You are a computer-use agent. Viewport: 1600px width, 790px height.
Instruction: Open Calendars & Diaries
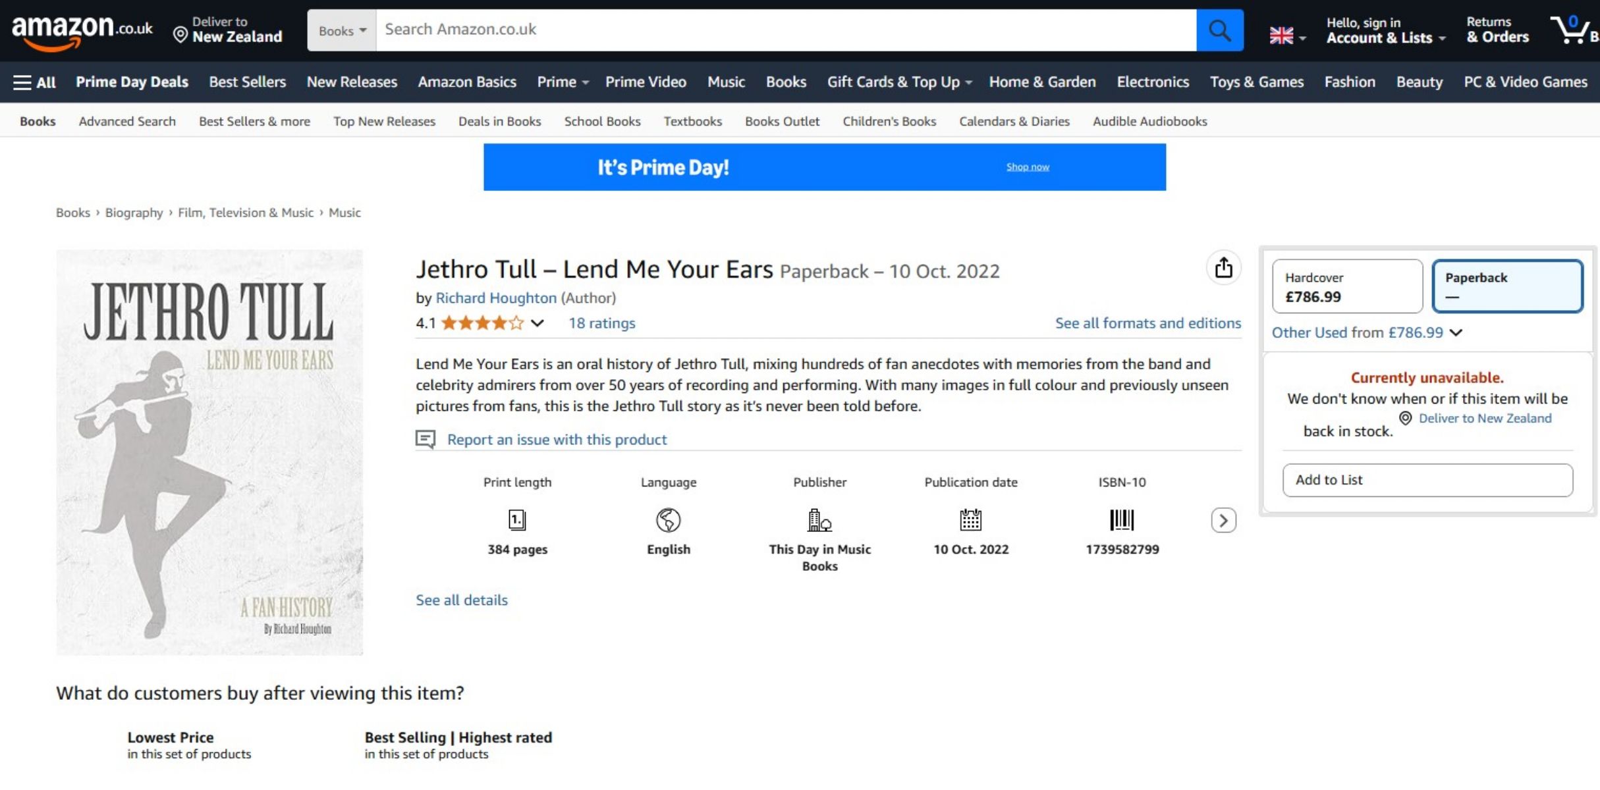tap(1014, 121)
